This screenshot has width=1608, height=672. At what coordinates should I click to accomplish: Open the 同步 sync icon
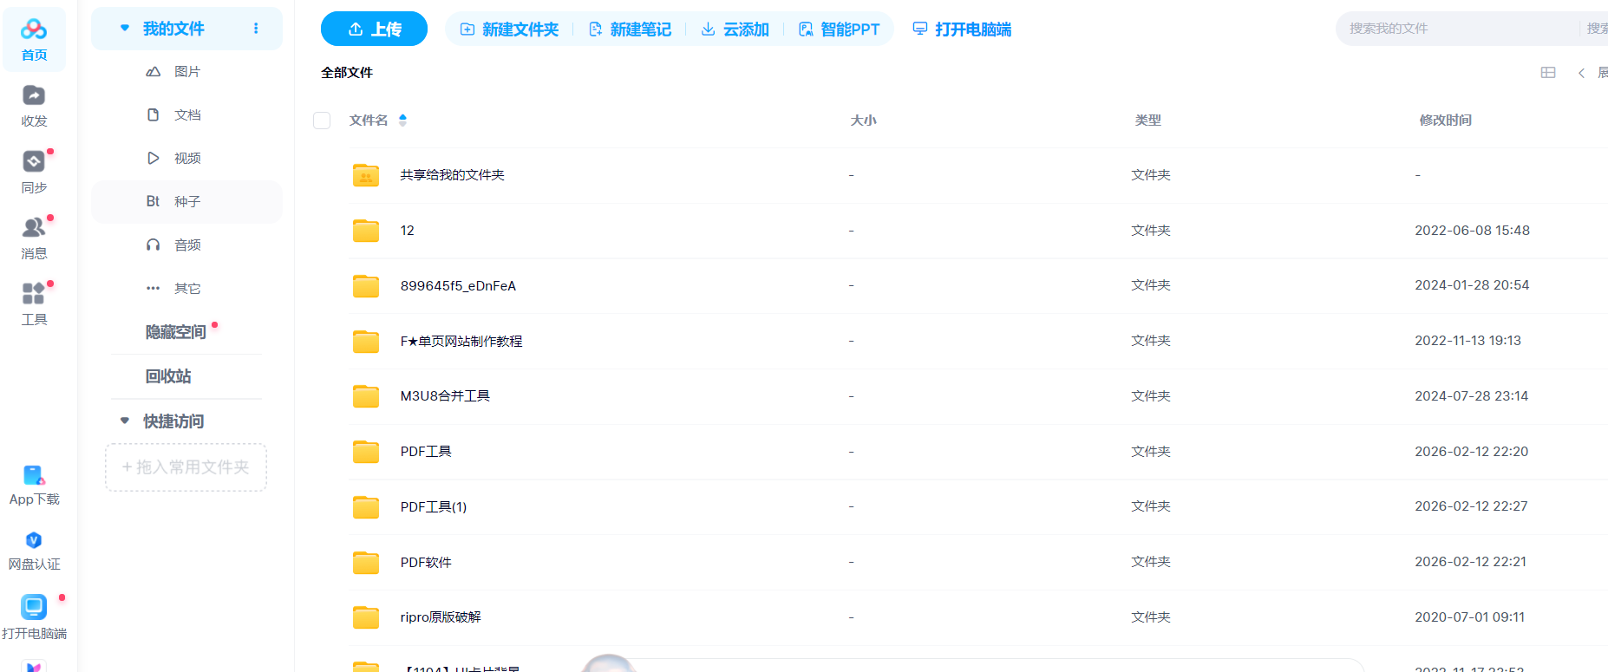click(x=34, y=162)
